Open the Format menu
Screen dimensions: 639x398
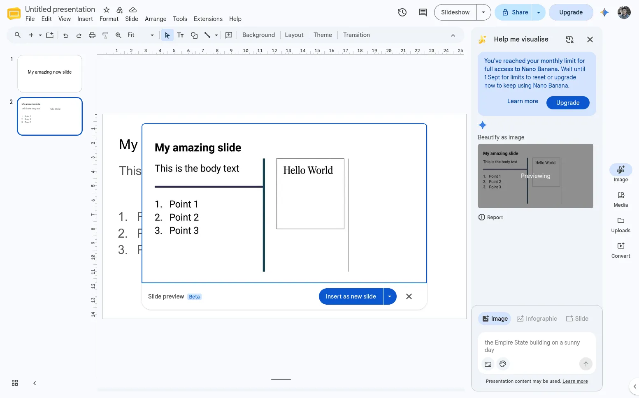tap(109, 19)
